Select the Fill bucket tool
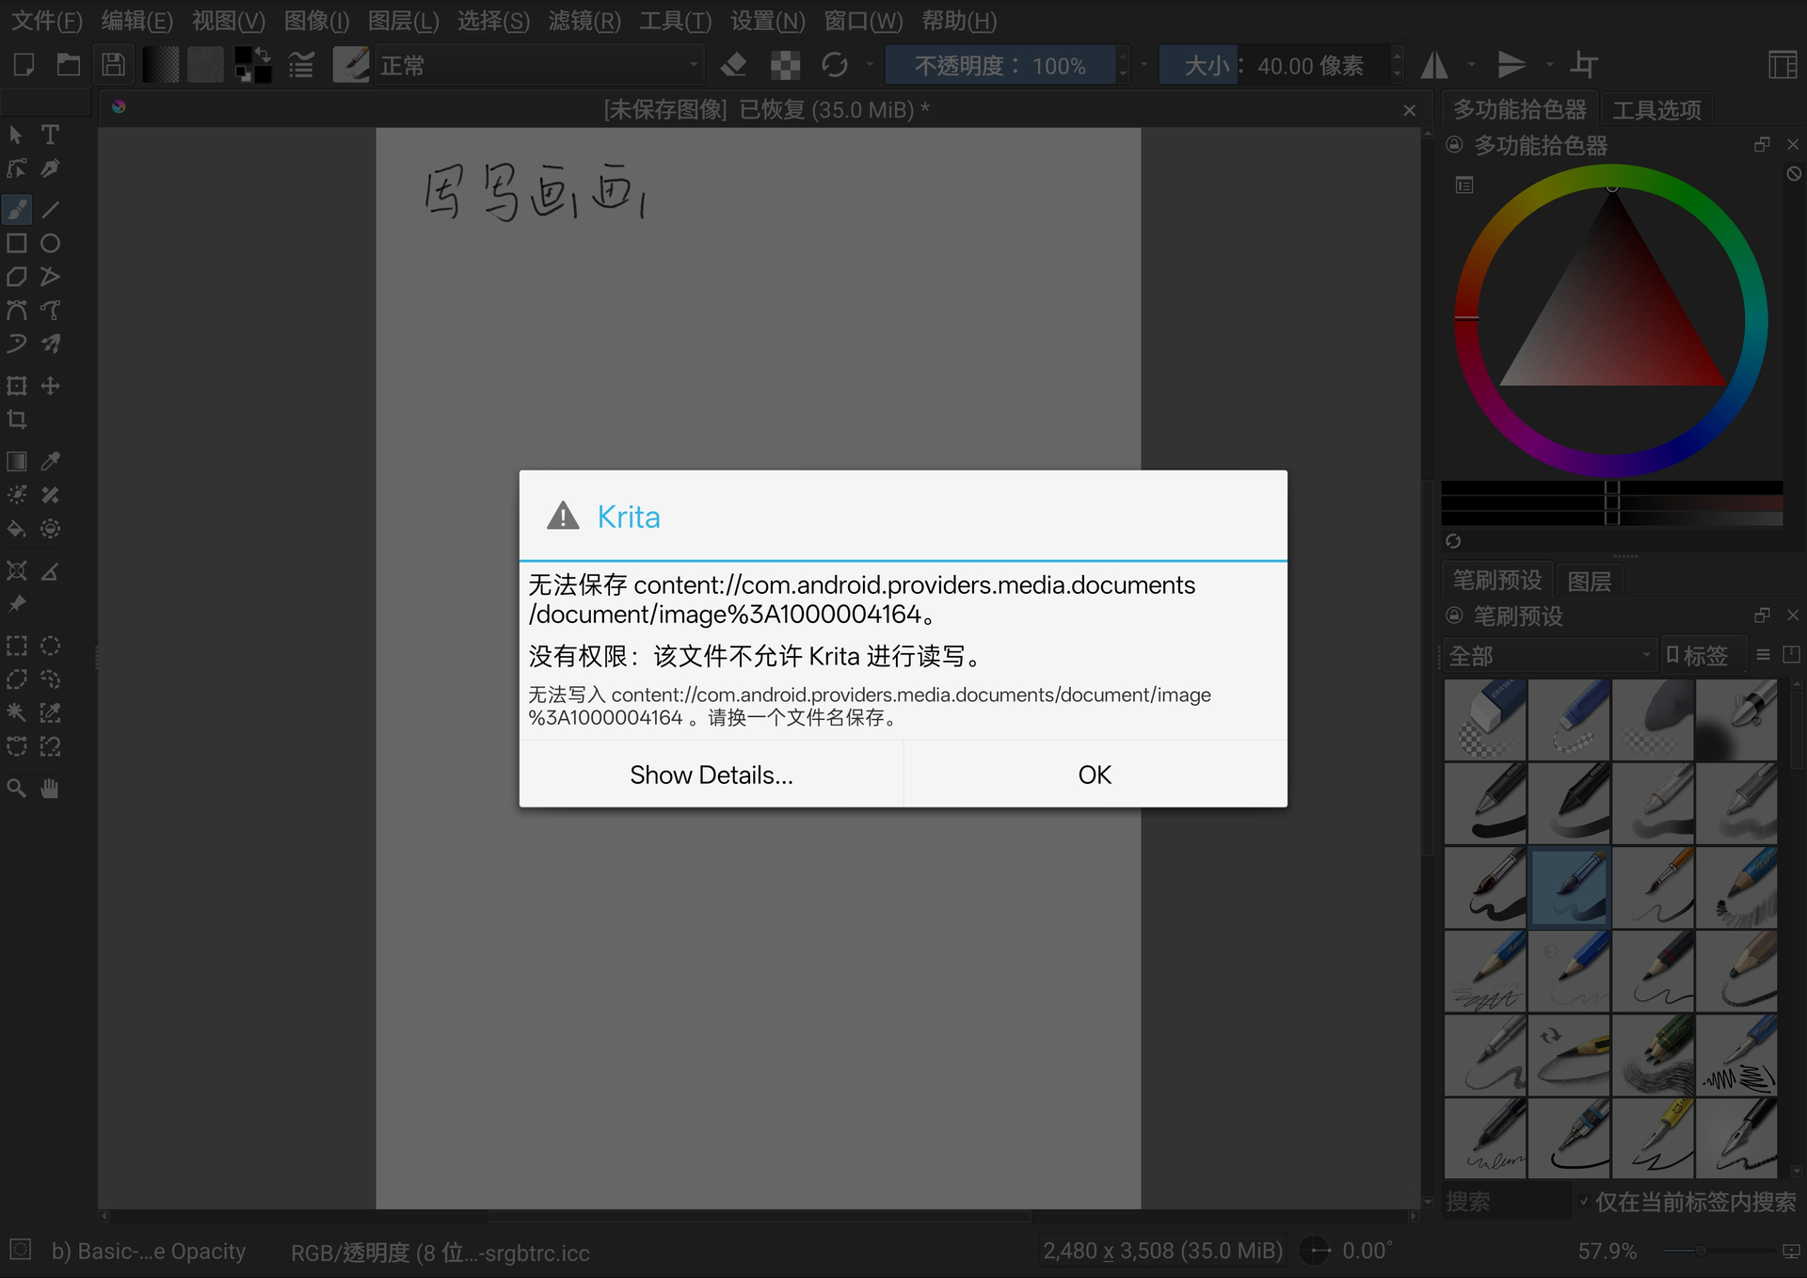Screen dimensions: 1807x1278 pyautogui.click(x=17, y=529)
